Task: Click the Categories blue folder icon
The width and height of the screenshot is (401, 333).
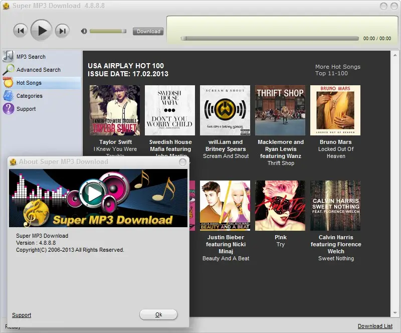Action: 8,96
